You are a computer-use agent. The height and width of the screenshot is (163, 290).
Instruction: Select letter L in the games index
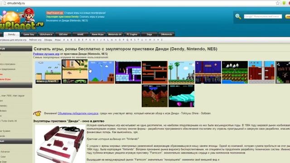[x=108, y=40]
